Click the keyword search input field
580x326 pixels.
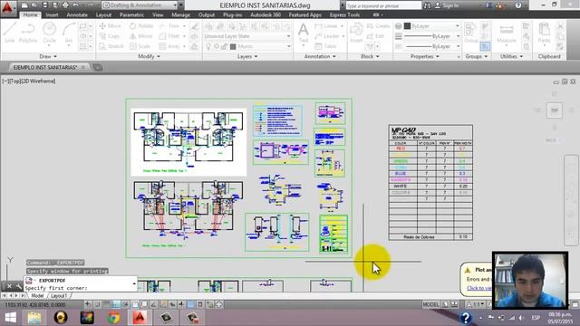click(x=383, y=5)
